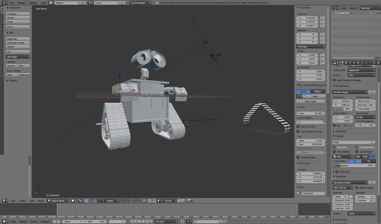381x224 pixels.
Task: Click New Layer in Grease Pencil
Action: [311, 101]
